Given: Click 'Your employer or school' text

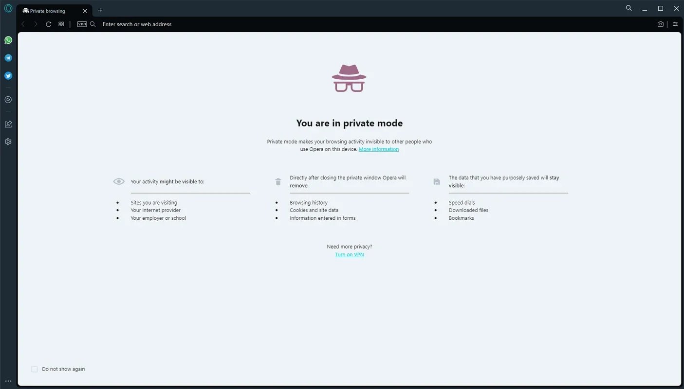Looking at the screenshot, I should 158,218.
